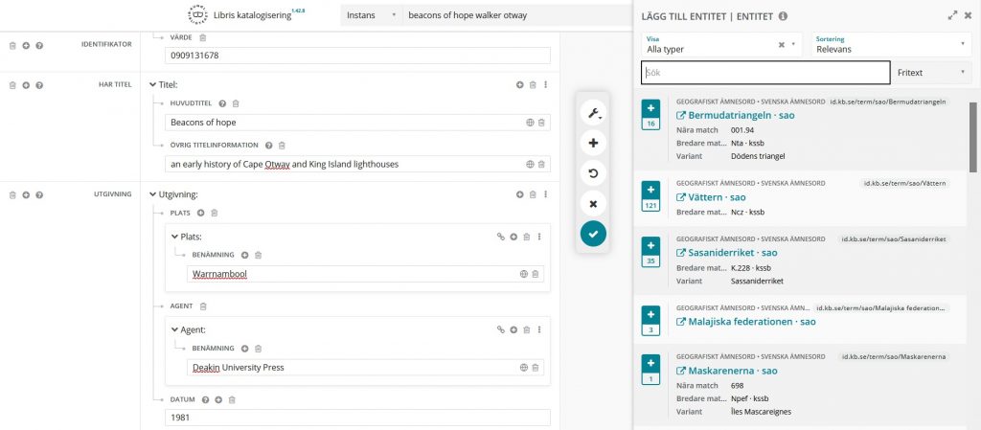Open the wrench tools menu
This screenshot has height=430, width=981.
(x=593, y=115)
